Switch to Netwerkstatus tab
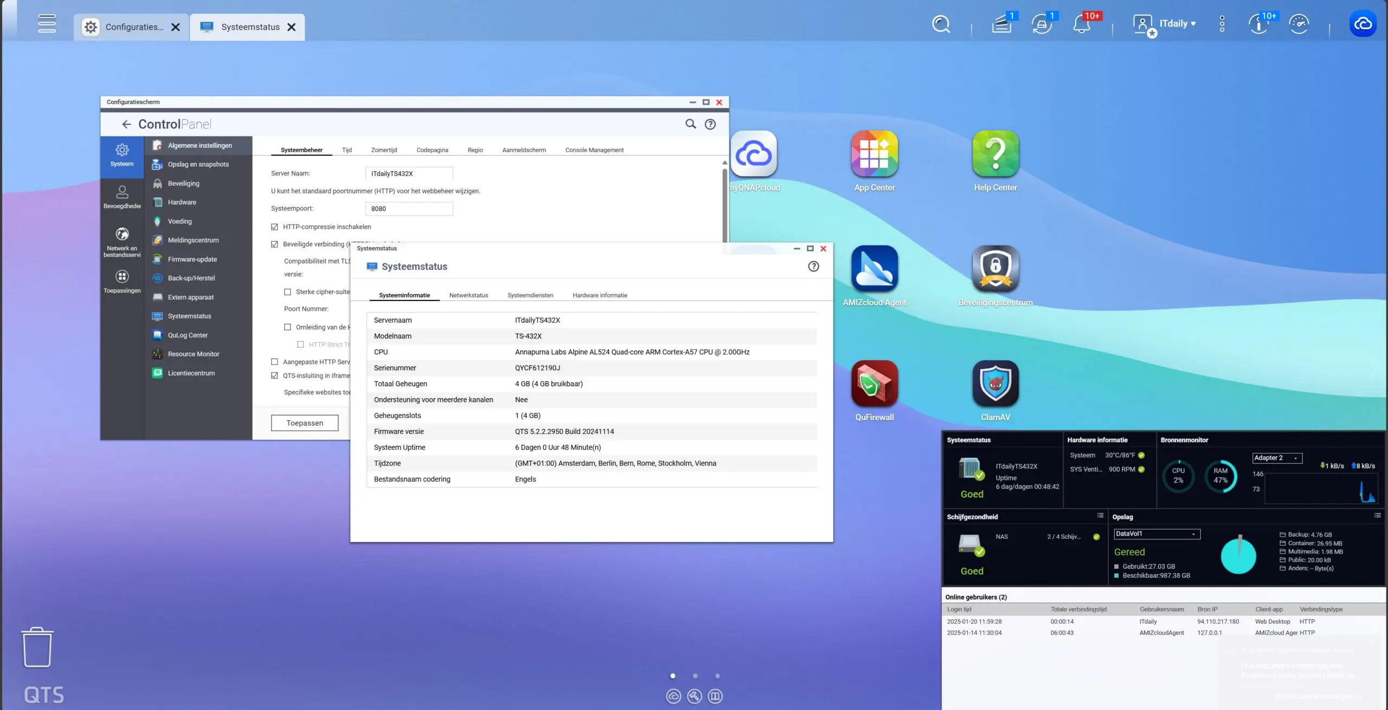The height and width of the screenshot is (710, 1388). click(x=468, y=295)
